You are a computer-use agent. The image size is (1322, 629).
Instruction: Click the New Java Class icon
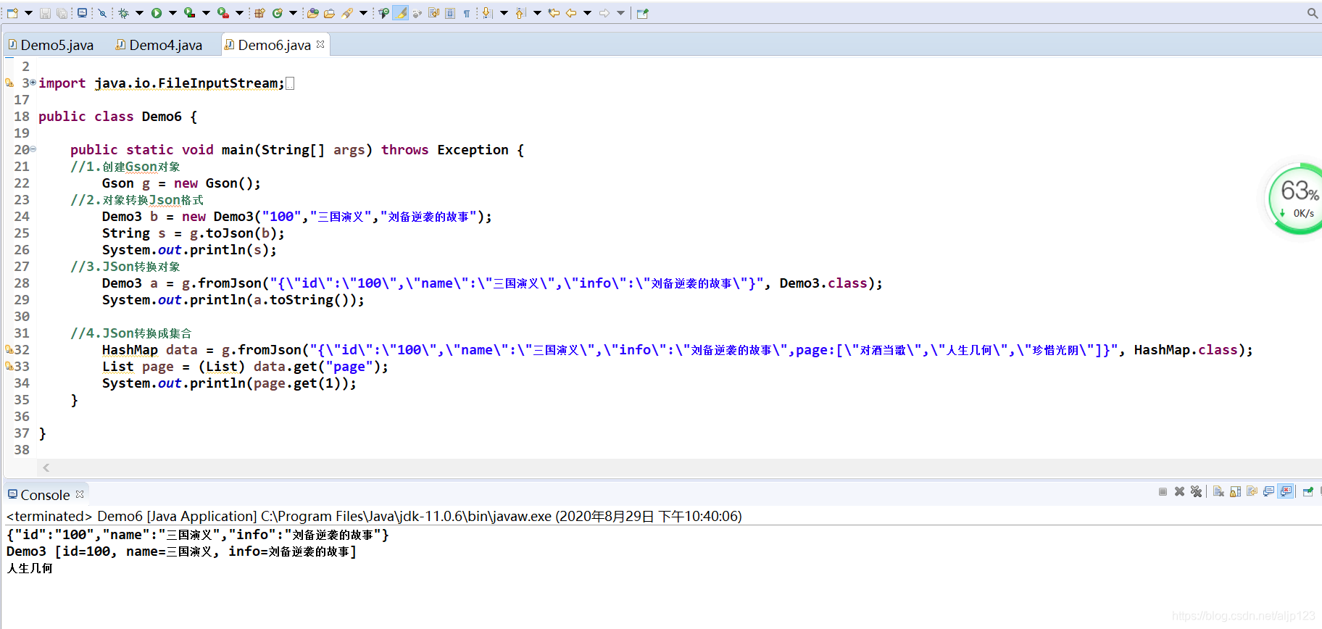[x=277, y=13]
